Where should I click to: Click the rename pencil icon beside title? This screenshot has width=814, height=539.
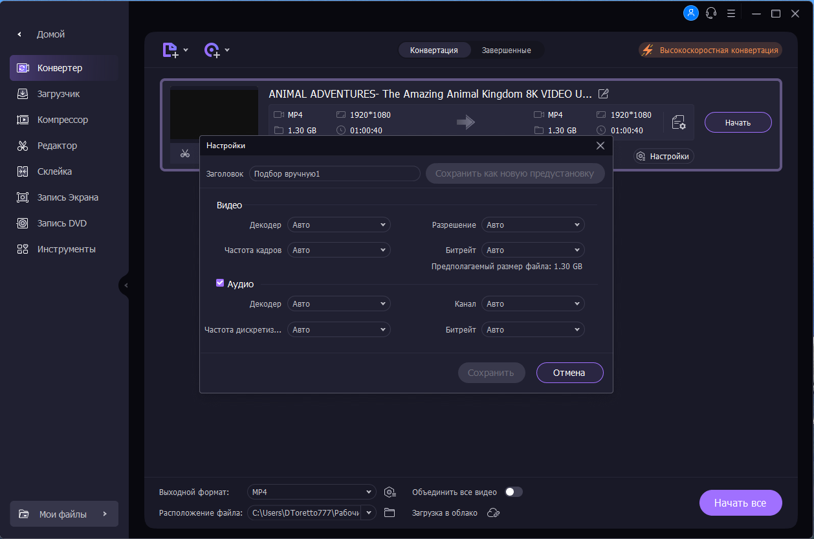[x=603, y=94]
